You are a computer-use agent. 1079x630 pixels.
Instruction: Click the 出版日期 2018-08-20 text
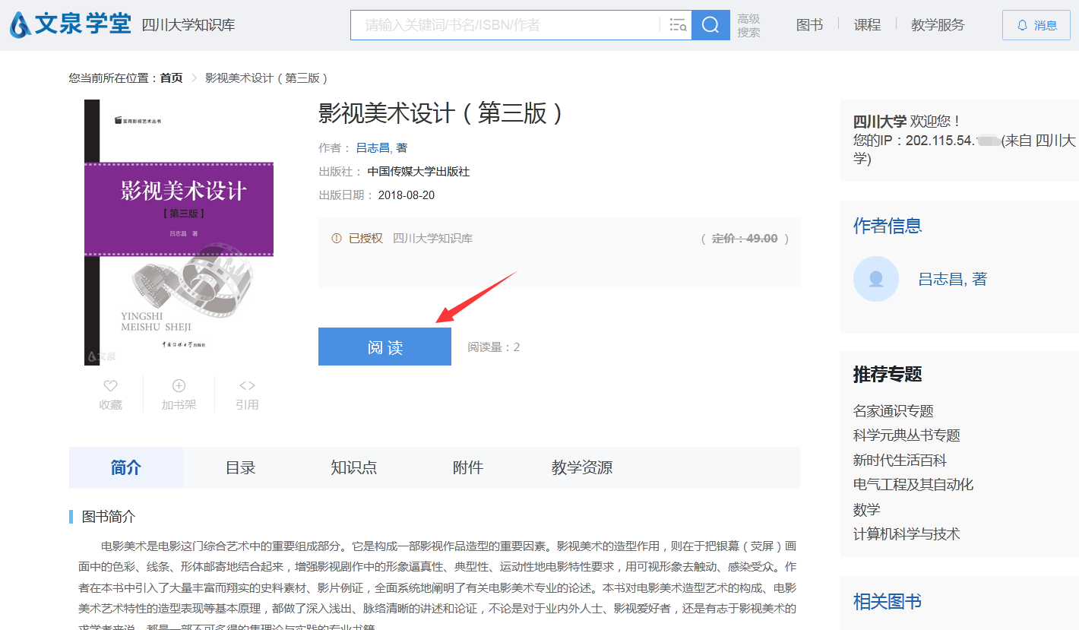[x=377, y=195]
